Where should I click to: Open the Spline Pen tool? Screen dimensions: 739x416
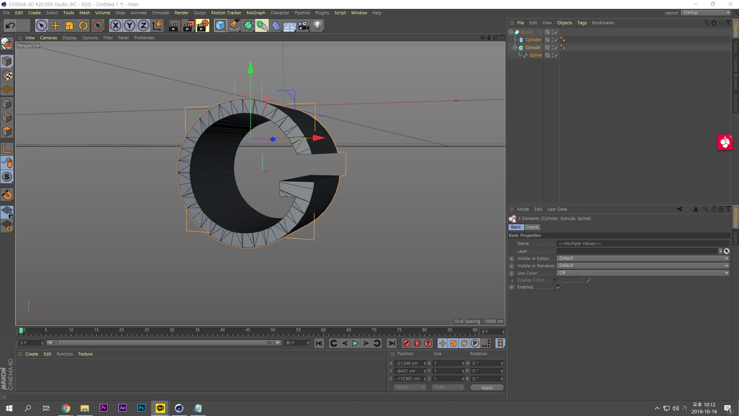[234, 26]
